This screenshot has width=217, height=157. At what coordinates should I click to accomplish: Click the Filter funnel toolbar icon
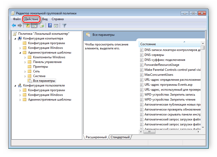coord(64,26)
